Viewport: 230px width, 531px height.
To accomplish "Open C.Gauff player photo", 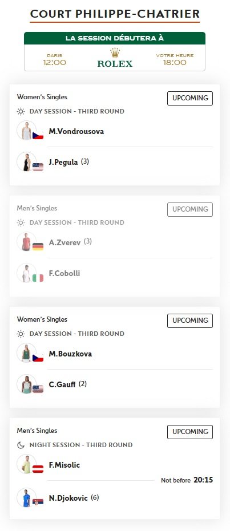I will [26, 384].
